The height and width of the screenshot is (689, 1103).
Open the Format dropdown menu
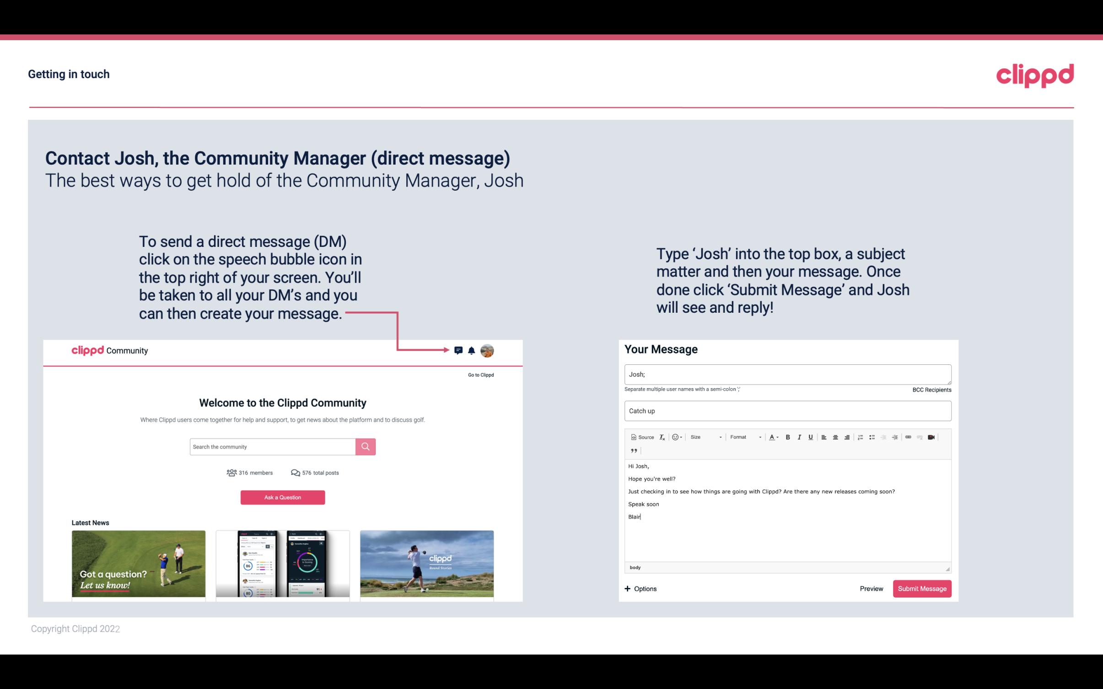743,437
